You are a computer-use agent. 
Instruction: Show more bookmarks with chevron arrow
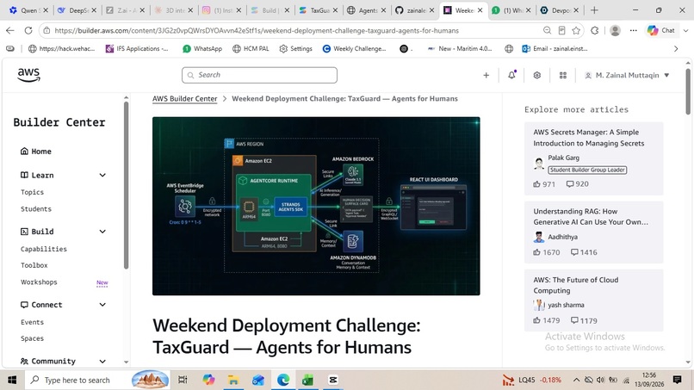tap(676, 49)
